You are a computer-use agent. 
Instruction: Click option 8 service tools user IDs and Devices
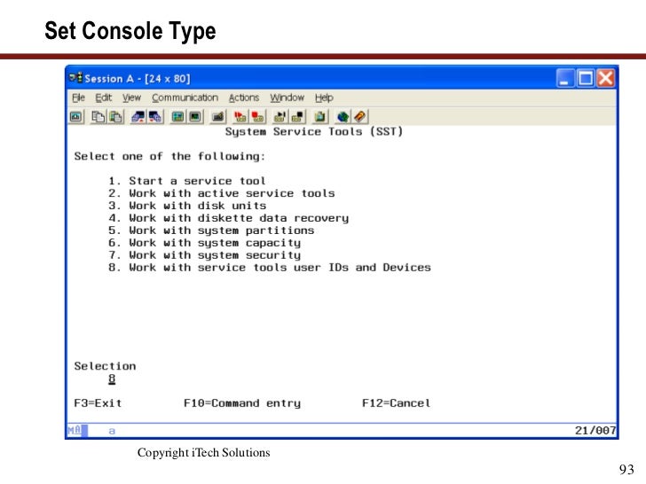(270, 268)
